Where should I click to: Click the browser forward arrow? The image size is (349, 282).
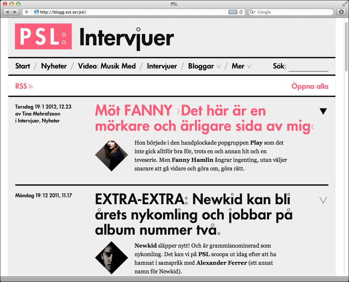coord(15,12)
